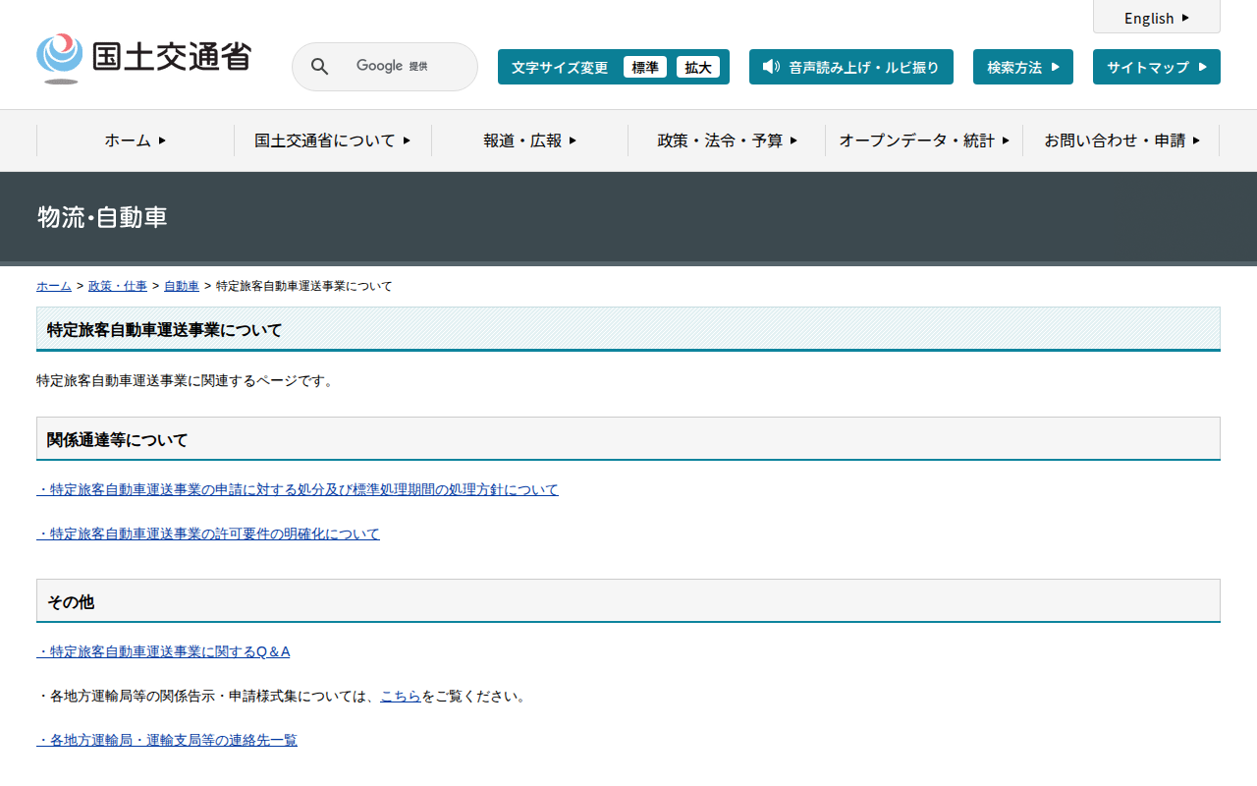This screenshot has width=1257, height=786.
Task: Open 自動車 breadcrumb link
Action: click(182, 286)
